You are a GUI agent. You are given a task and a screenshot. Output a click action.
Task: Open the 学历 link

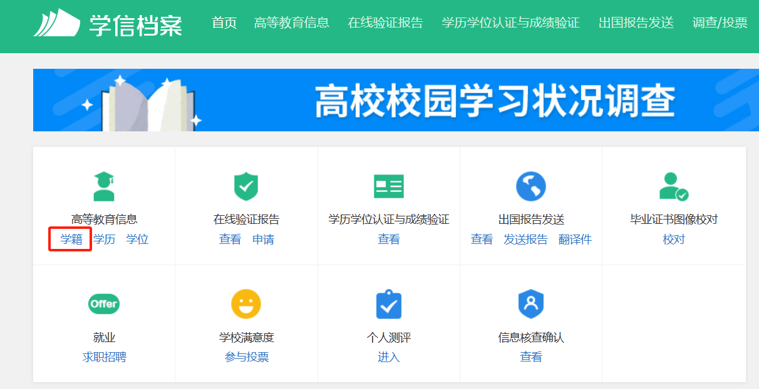pos(105,240)
